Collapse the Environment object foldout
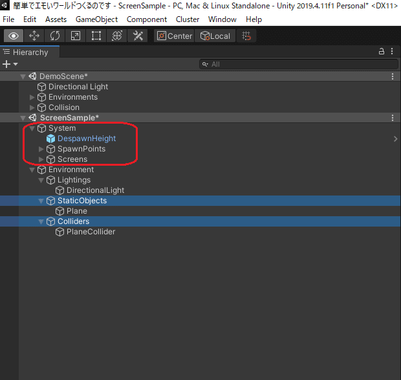This screenshot has width=401, height=380. [x=32, y=170]
